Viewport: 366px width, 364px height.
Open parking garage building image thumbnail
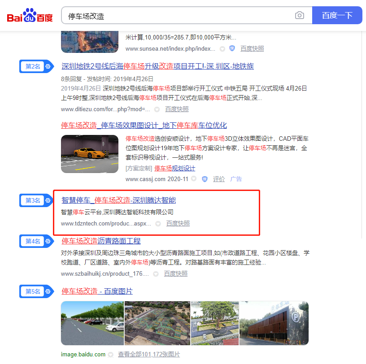click(x=274, y=323)
